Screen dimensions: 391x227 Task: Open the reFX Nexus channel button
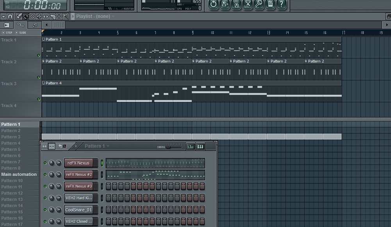78,163
